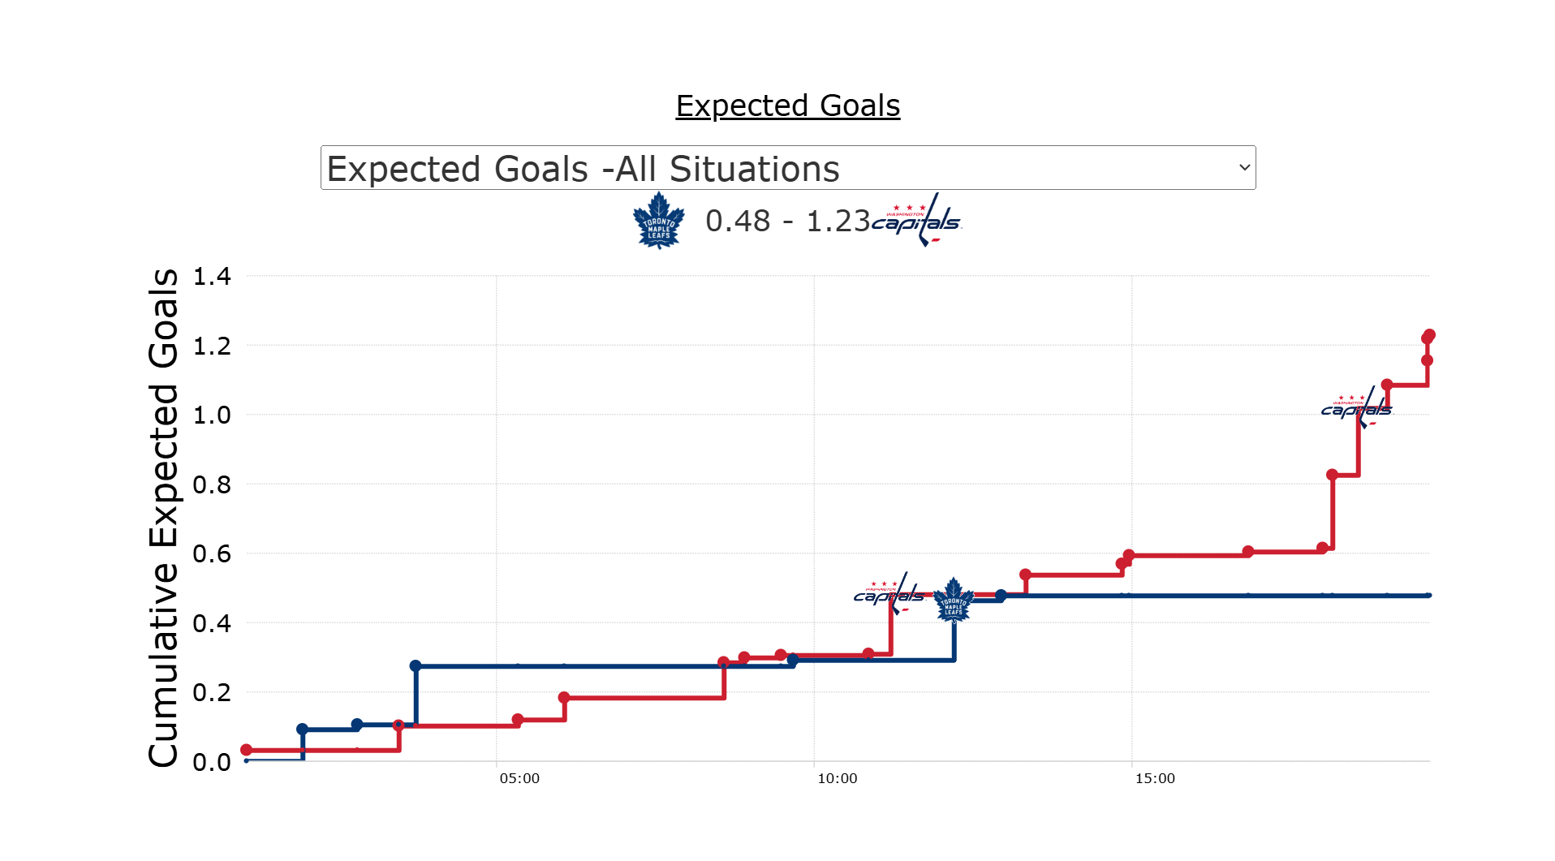Viewport: 1555px width, 861px height.
Task: Click the 10:00 time axis label
Action: coord(837,778)
